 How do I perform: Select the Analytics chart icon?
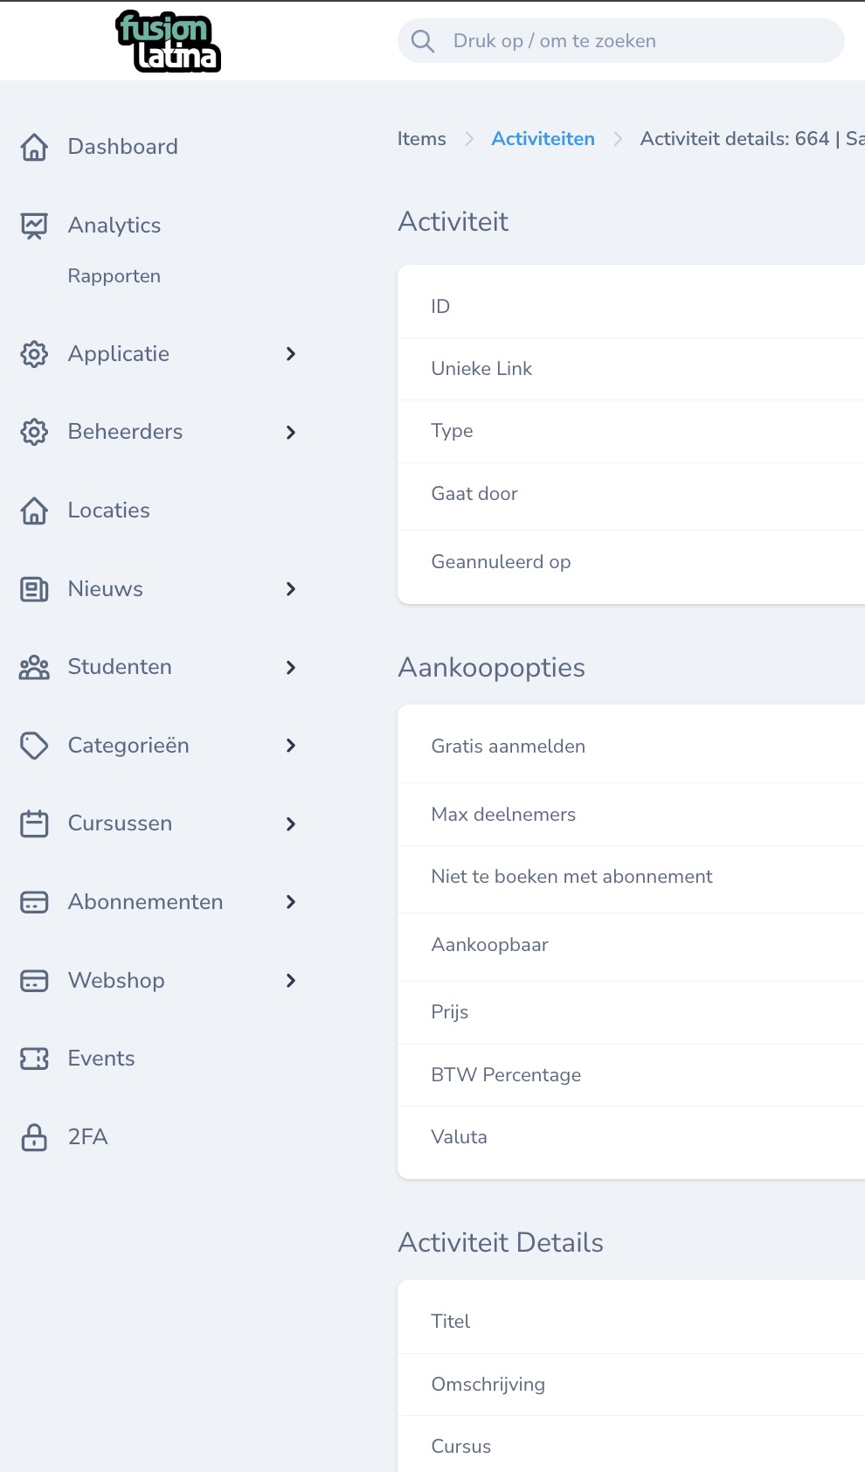[x=33, y=225]
